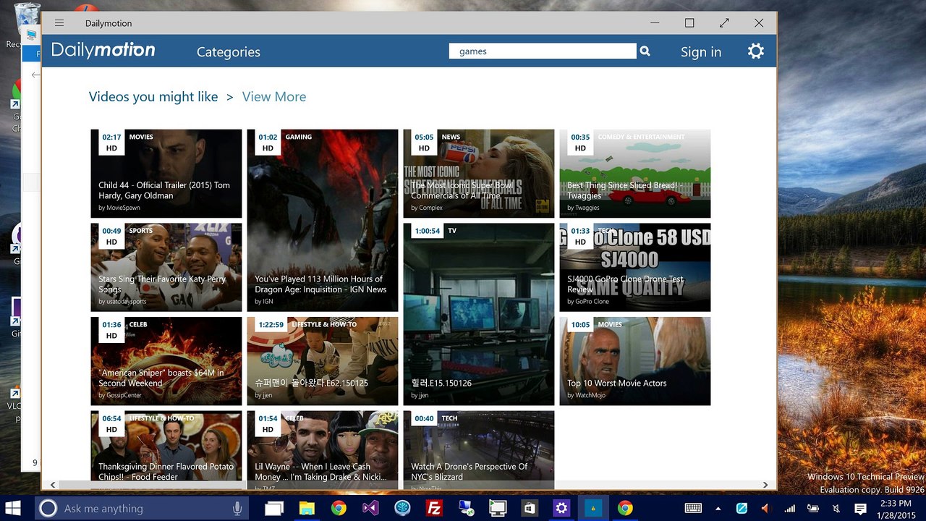Click View More link
Image resolution: width=926 pixels, height=521 pixels.
click(274, 97)
